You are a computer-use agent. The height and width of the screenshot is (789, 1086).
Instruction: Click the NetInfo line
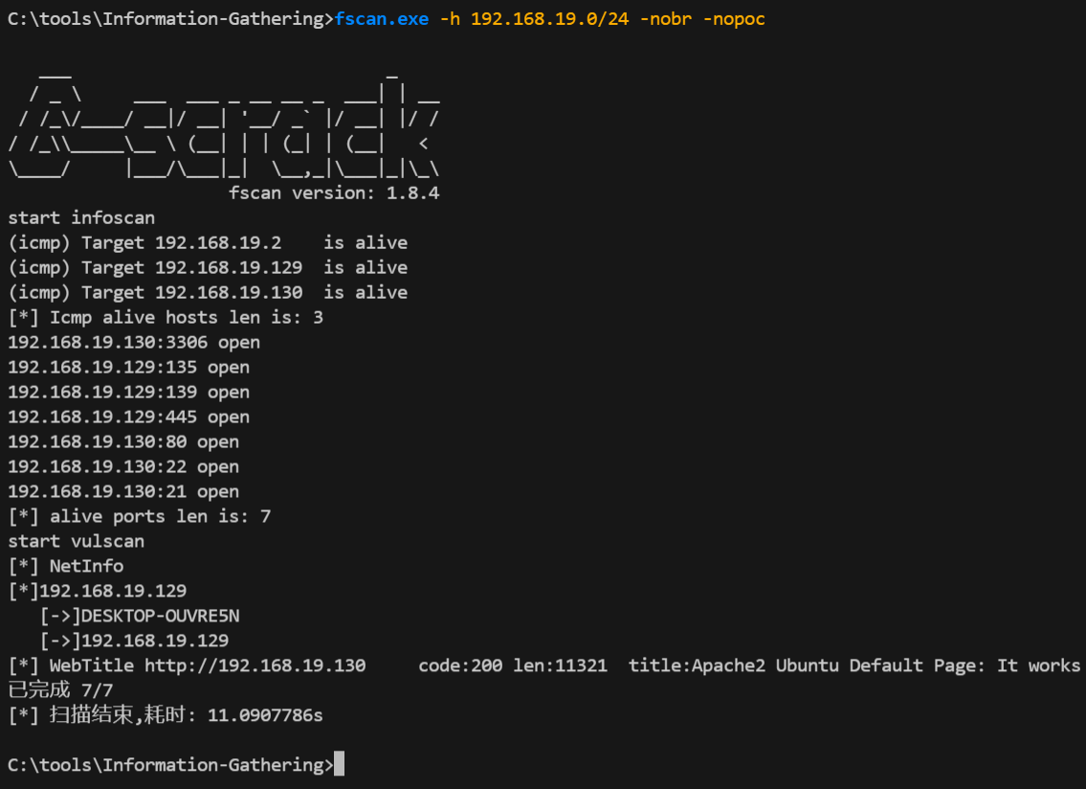[x=66, y=567]
